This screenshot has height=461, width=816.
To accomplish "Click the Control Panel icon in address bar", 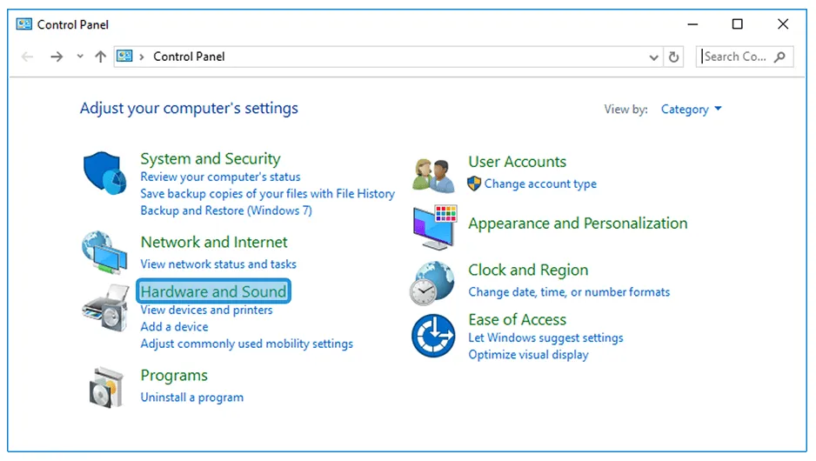I will click(x=124, y=57).
